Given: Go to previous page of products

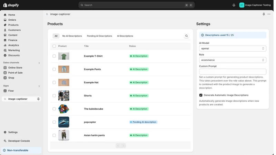Looking at the screenshot, I should pos(118,145).
